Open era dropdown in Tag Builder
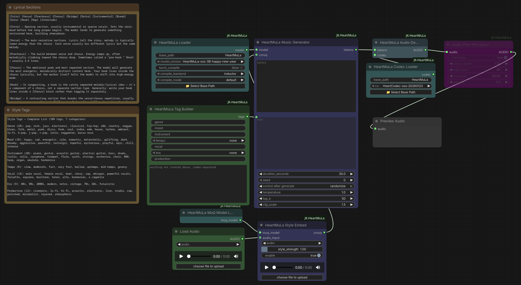The width and height of the screenshot is (521, 285). (x=198, y=153)
